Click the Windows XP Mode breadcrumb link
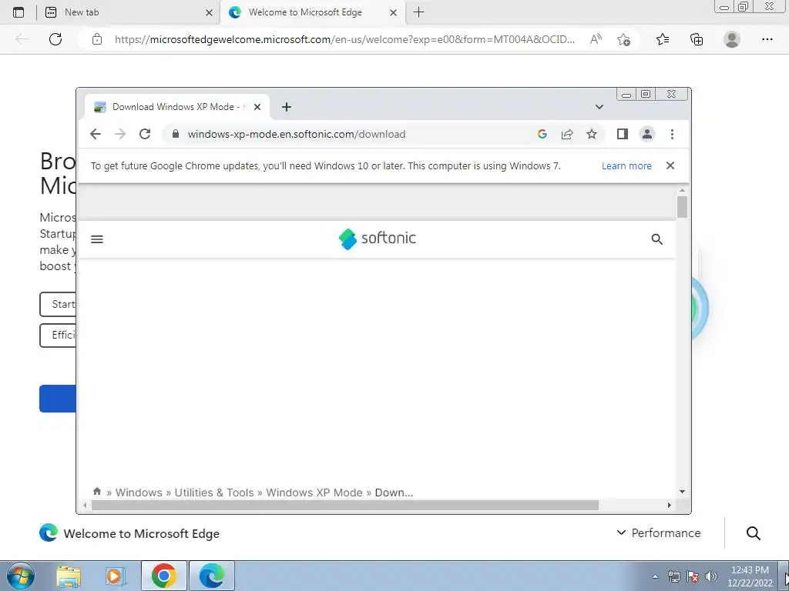 314,492
